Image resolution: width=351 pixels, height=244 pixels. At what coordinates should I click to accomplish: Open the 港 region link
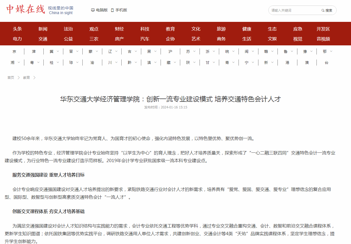(x=287, y=63)
